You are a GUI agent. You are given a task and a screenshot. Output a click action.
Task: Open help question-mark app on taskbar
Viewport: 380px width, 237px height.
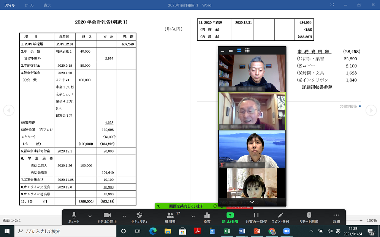click(x=212, y=231)
